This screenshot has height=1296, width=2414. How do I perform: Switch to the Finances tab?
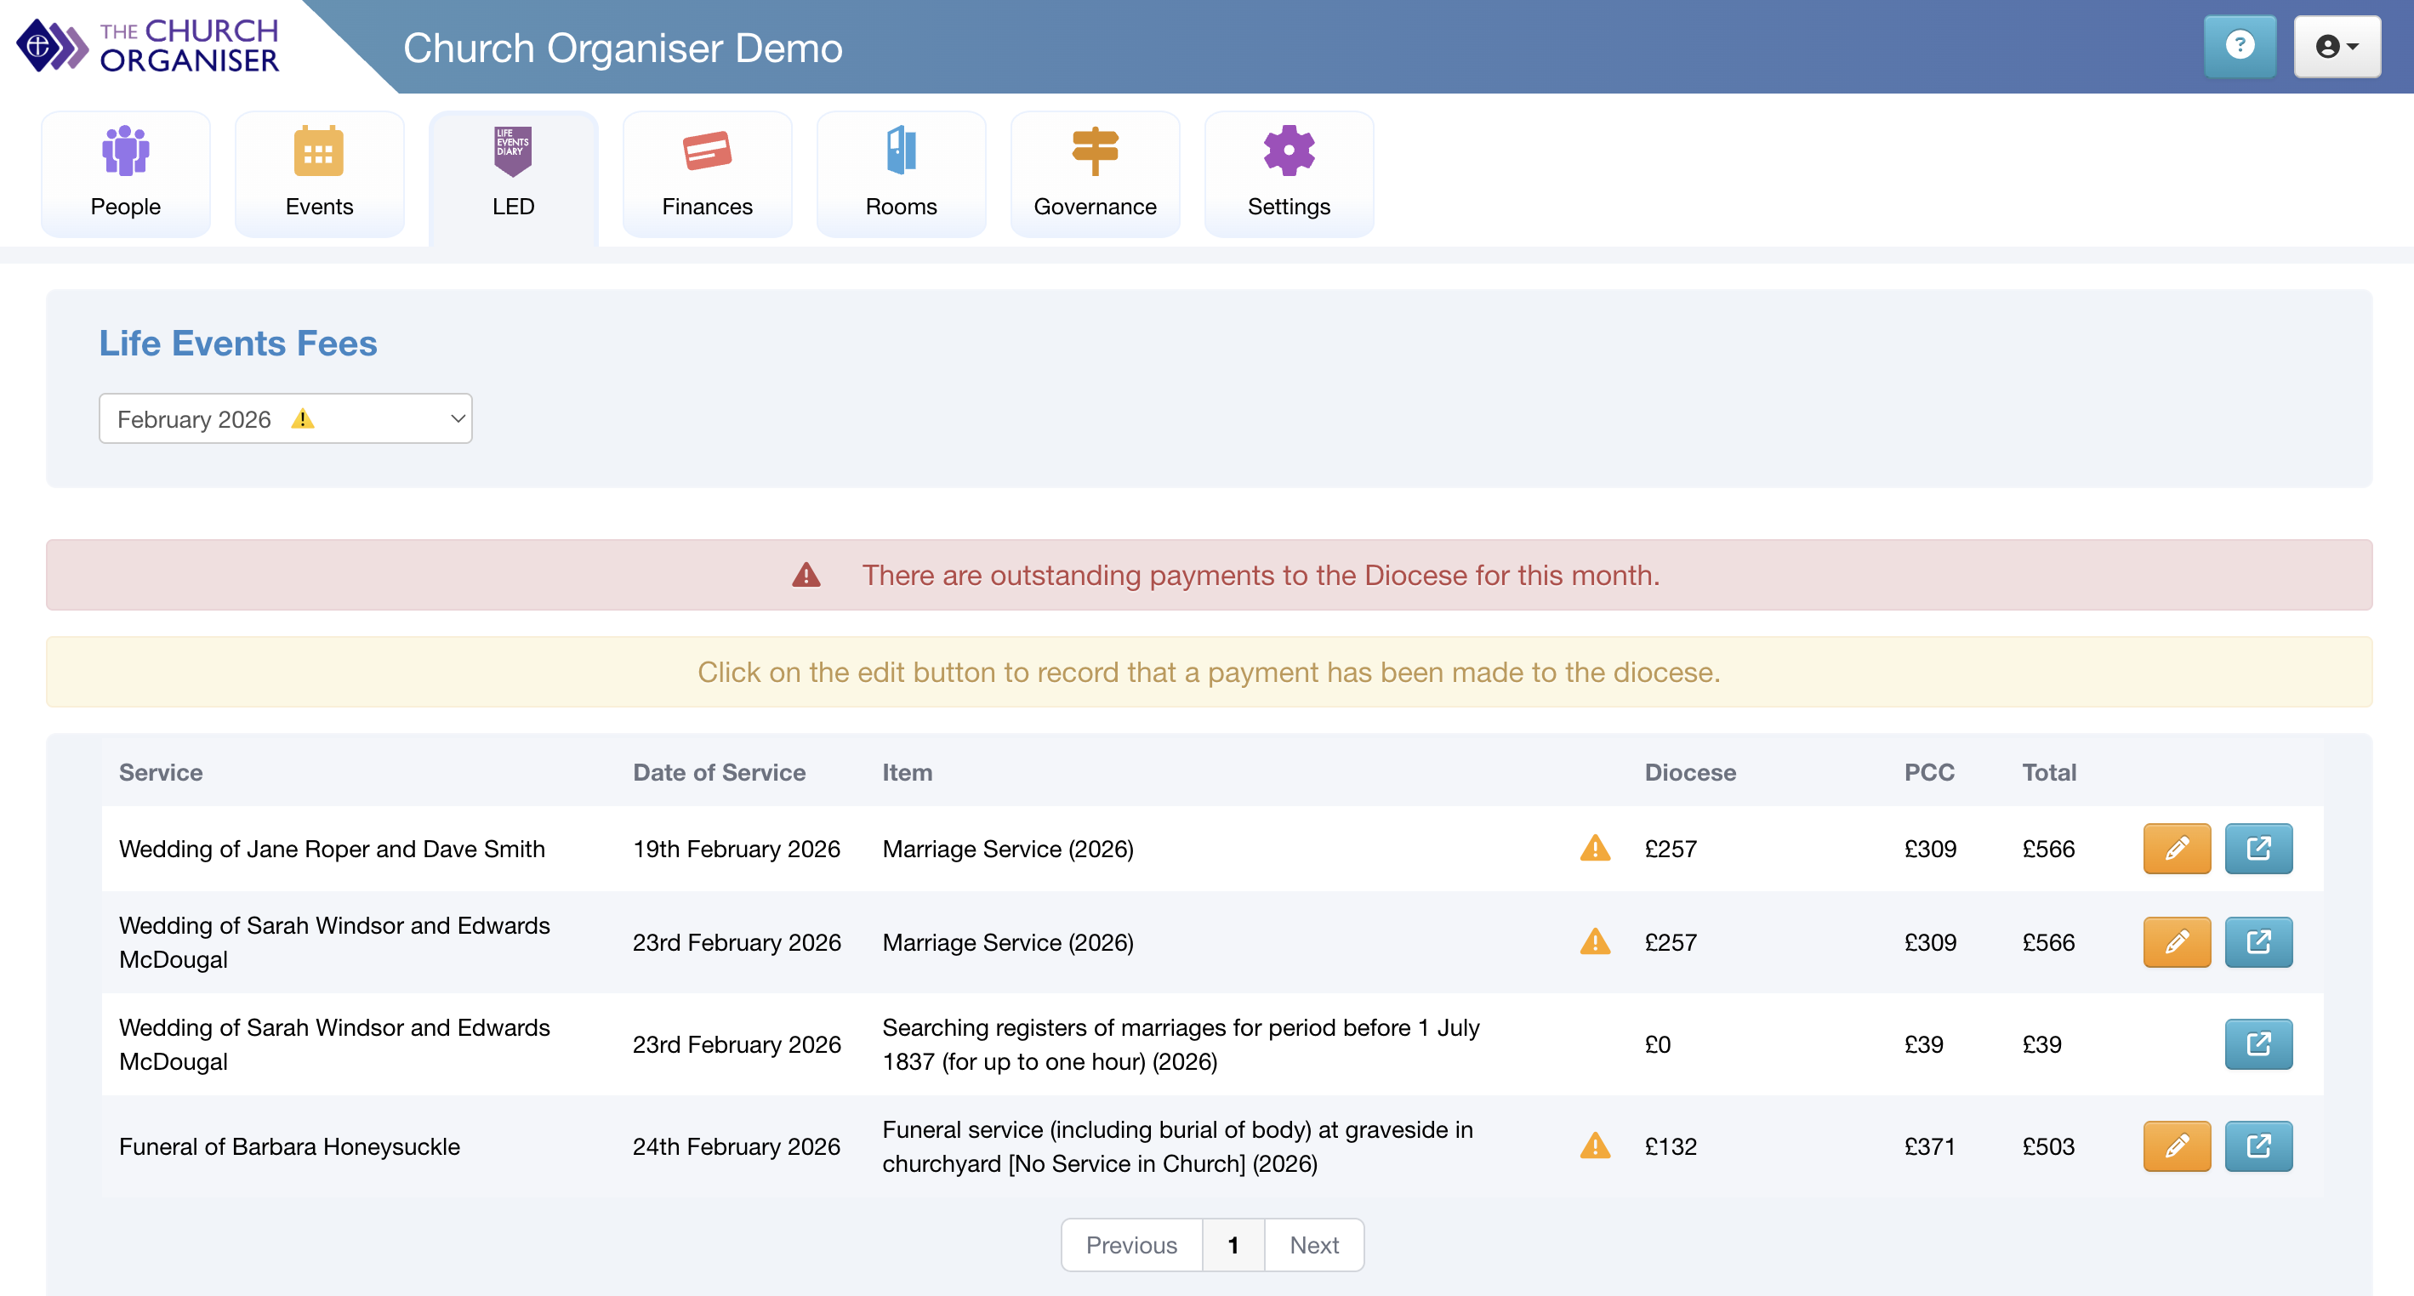coord(707,173)
